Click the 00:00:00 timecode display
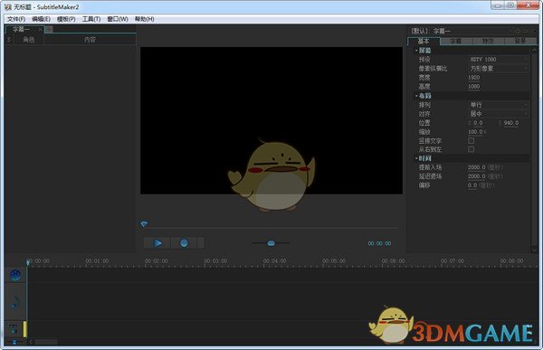Image resolution: width=543 pixels, height=350 pixels. [x=379, y=243]
